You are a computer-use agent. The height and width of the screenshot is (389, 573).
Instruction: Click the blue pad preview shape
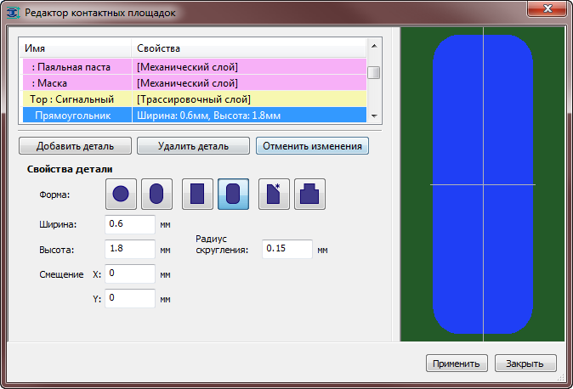(483, 184)
